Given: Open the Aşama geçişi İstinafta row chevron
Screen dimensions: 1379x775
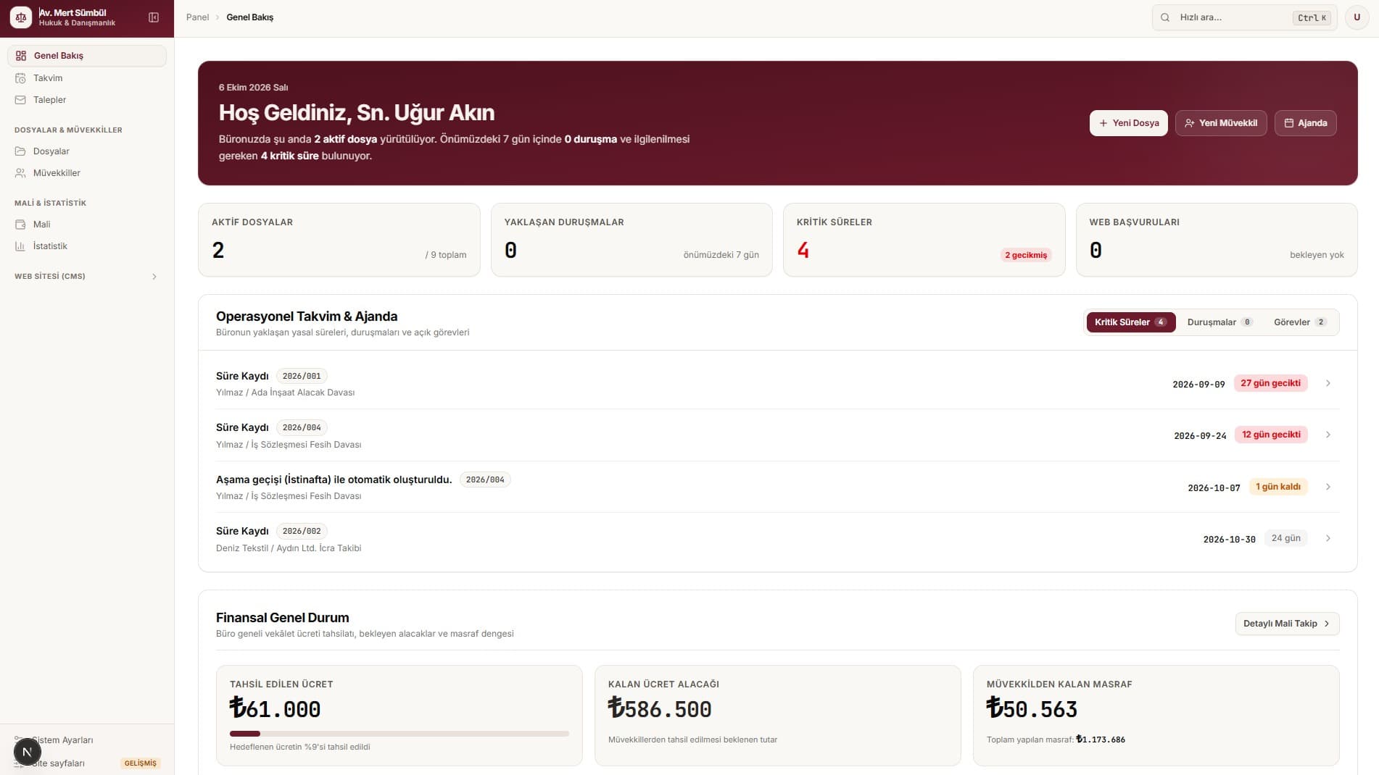Looking at the screenshot, I should pos(1328,487).
